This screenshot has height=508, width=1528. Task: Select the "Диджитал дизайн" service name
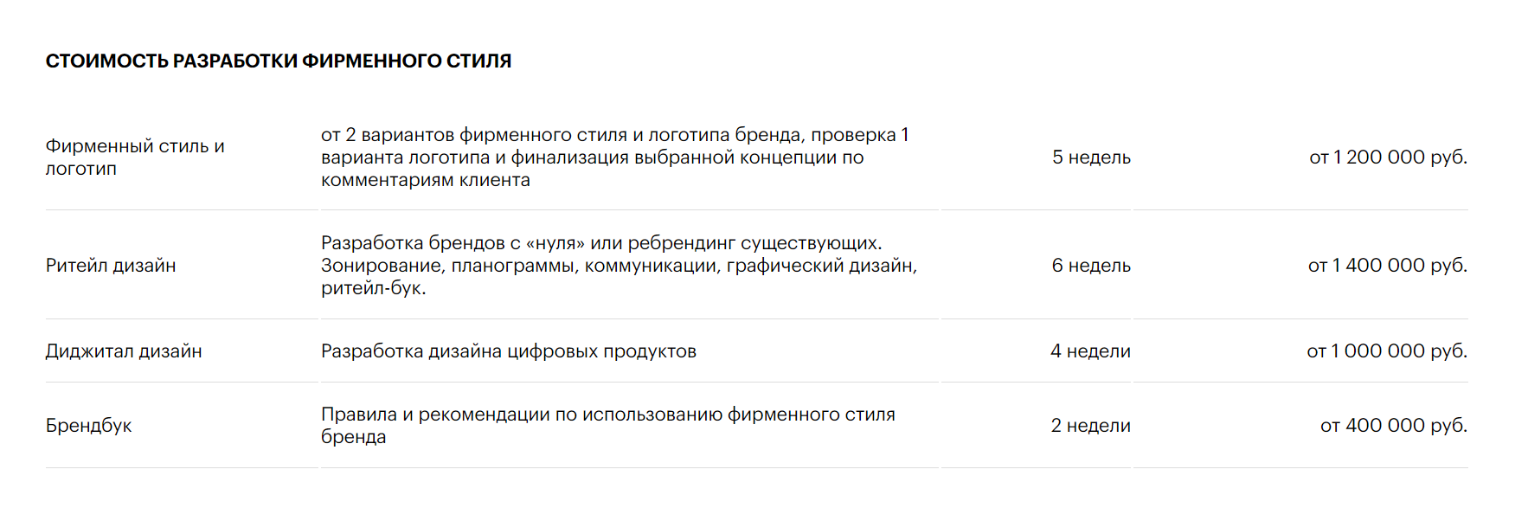click(x=124, y=351)
